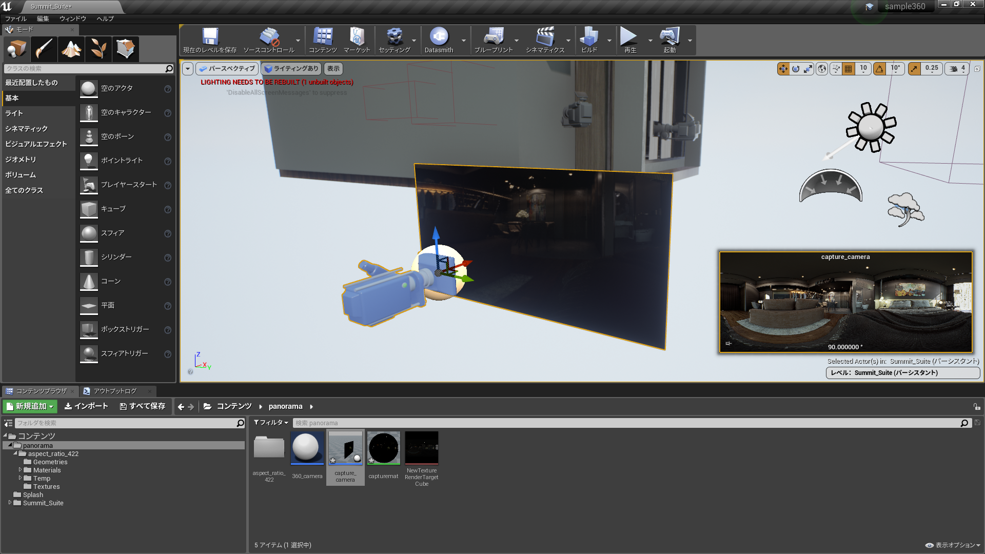Open the ウィンドウ menu
Screen dimensions: 985x554
coord(72,18)
